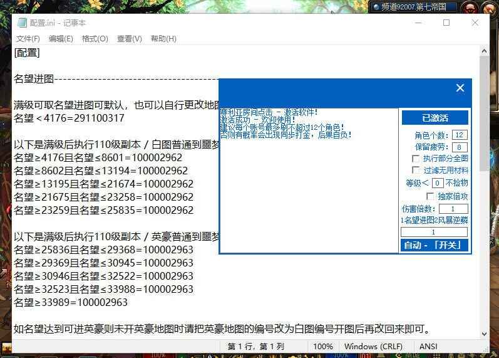499x358 pixels.
Task: Click the 已激活 button
Action: (x=435, y=118)
